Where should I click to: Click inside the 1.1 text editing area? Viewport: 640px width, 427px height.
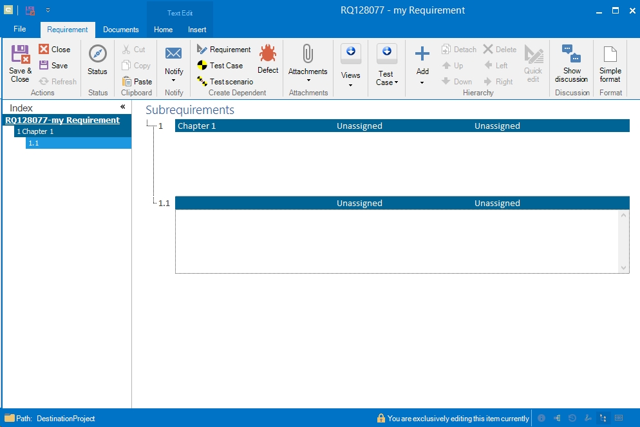tap(397, 241)
